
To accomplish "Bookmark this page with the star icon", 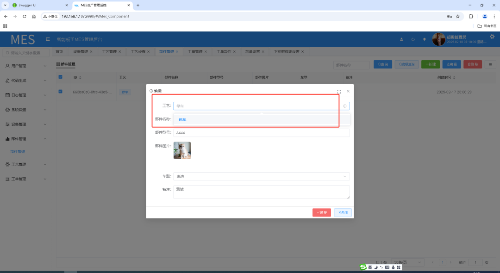I will (x=458, y=16).
